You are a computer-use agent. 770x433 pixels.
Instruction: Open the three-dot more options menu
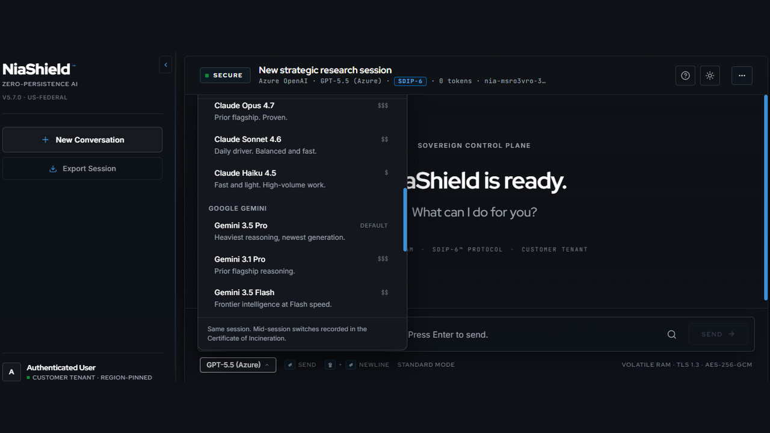pyautogui.click(x=742, y=75)
